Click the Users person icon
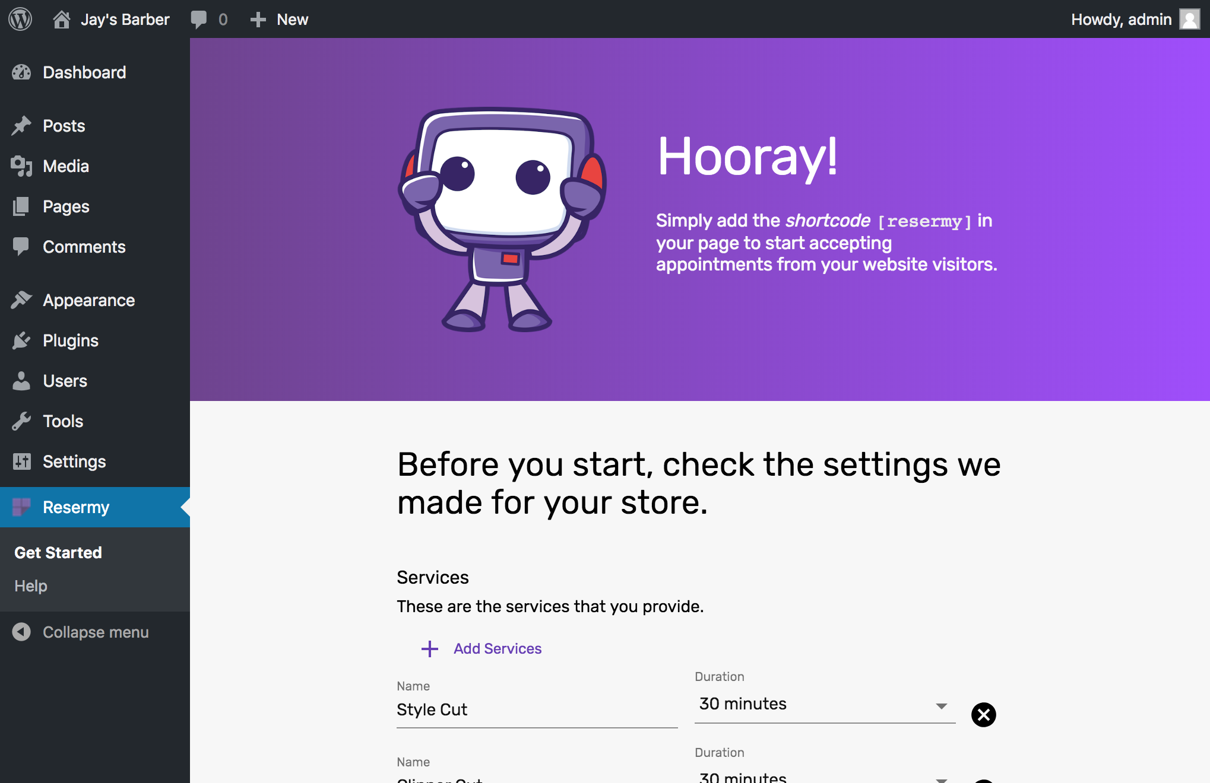The width and height of the screenshot is (1210, 783). coord(21,381)
